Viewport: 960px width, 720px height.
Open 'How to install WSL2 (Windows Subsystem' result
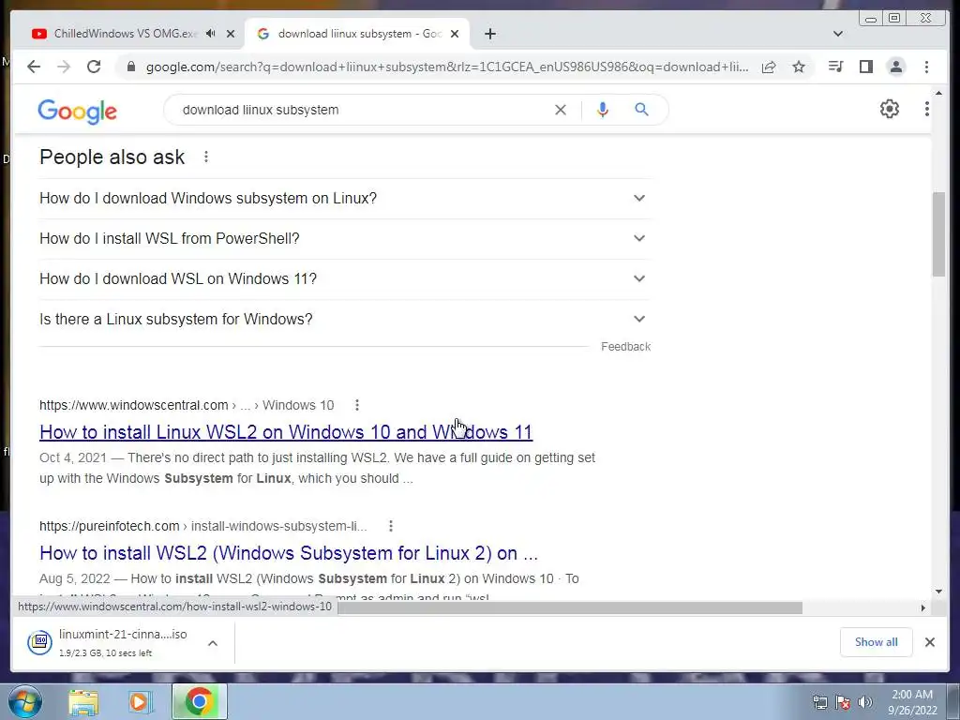click(x=289, y=553)
